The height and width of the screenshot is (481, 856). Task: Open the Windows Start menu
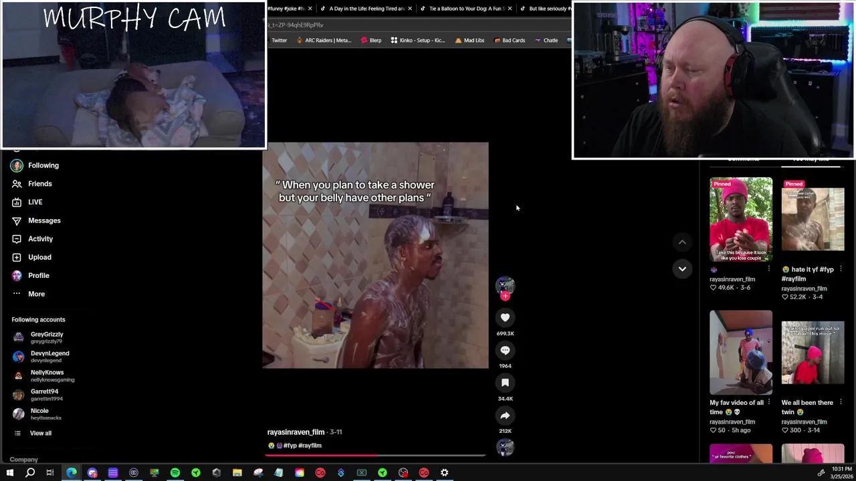10,473
